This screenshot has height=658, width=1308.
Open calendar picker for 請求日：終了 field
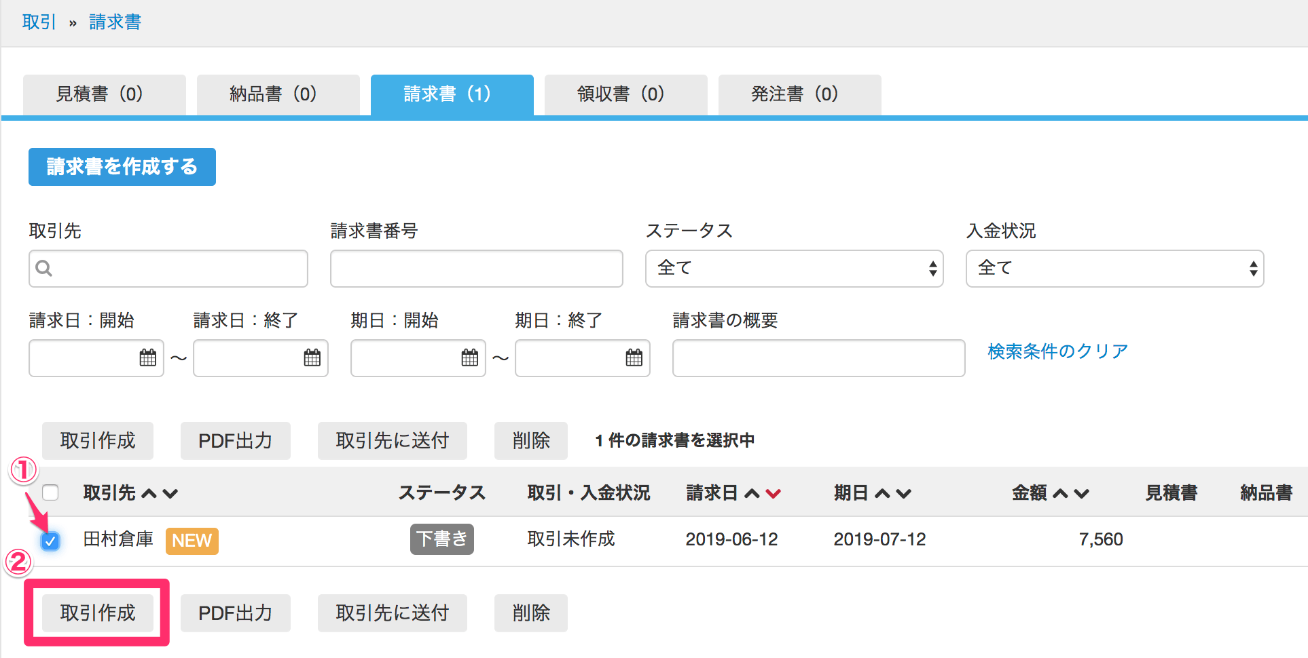312,357
